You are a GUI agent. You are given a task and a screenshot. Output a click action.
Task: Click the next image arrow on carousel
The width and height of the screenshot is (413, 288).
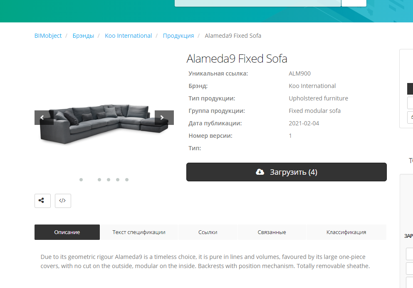point(164,117)
